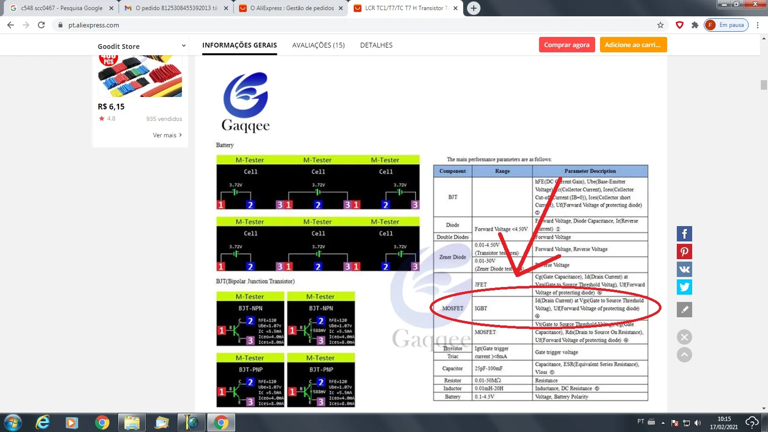Image resolution: width=768 pixels, height=432 pixels.
Task: Close the 'Gestão de pedidos' tab
Action: tap(341, 8)
